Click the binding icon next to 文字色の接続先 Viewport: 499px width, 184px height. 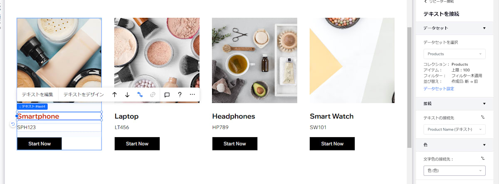tap(483, 158)
